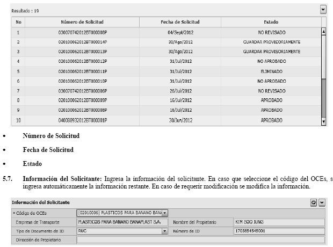Click scroll-down arrow of results table
The image size is (333, 247).
pos(323,121)
